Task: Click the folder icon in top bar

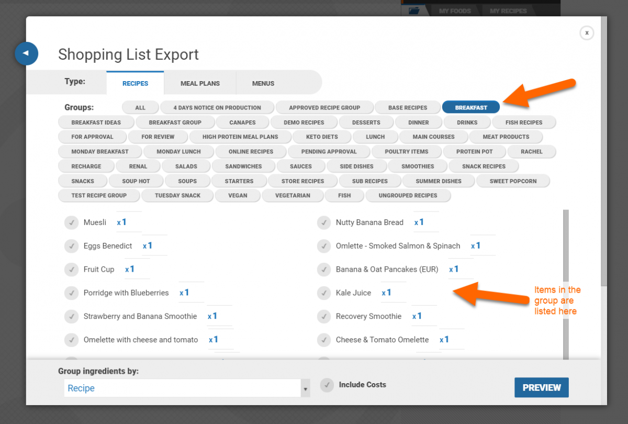Action: click(x=414, y=10)
